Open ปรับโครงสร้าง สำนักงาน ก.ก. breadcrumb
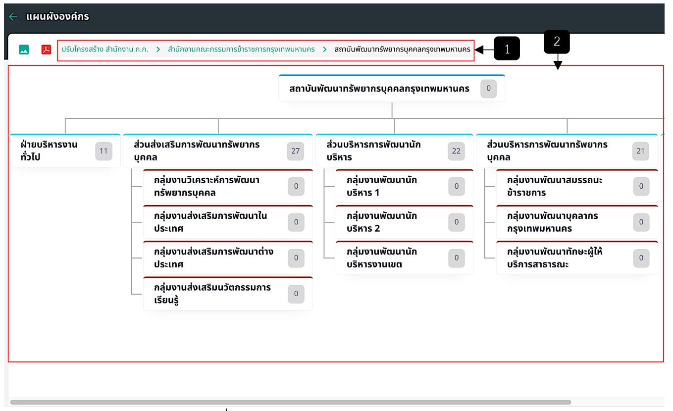Viewport: 673px width, 411px height. pos(104,50)
